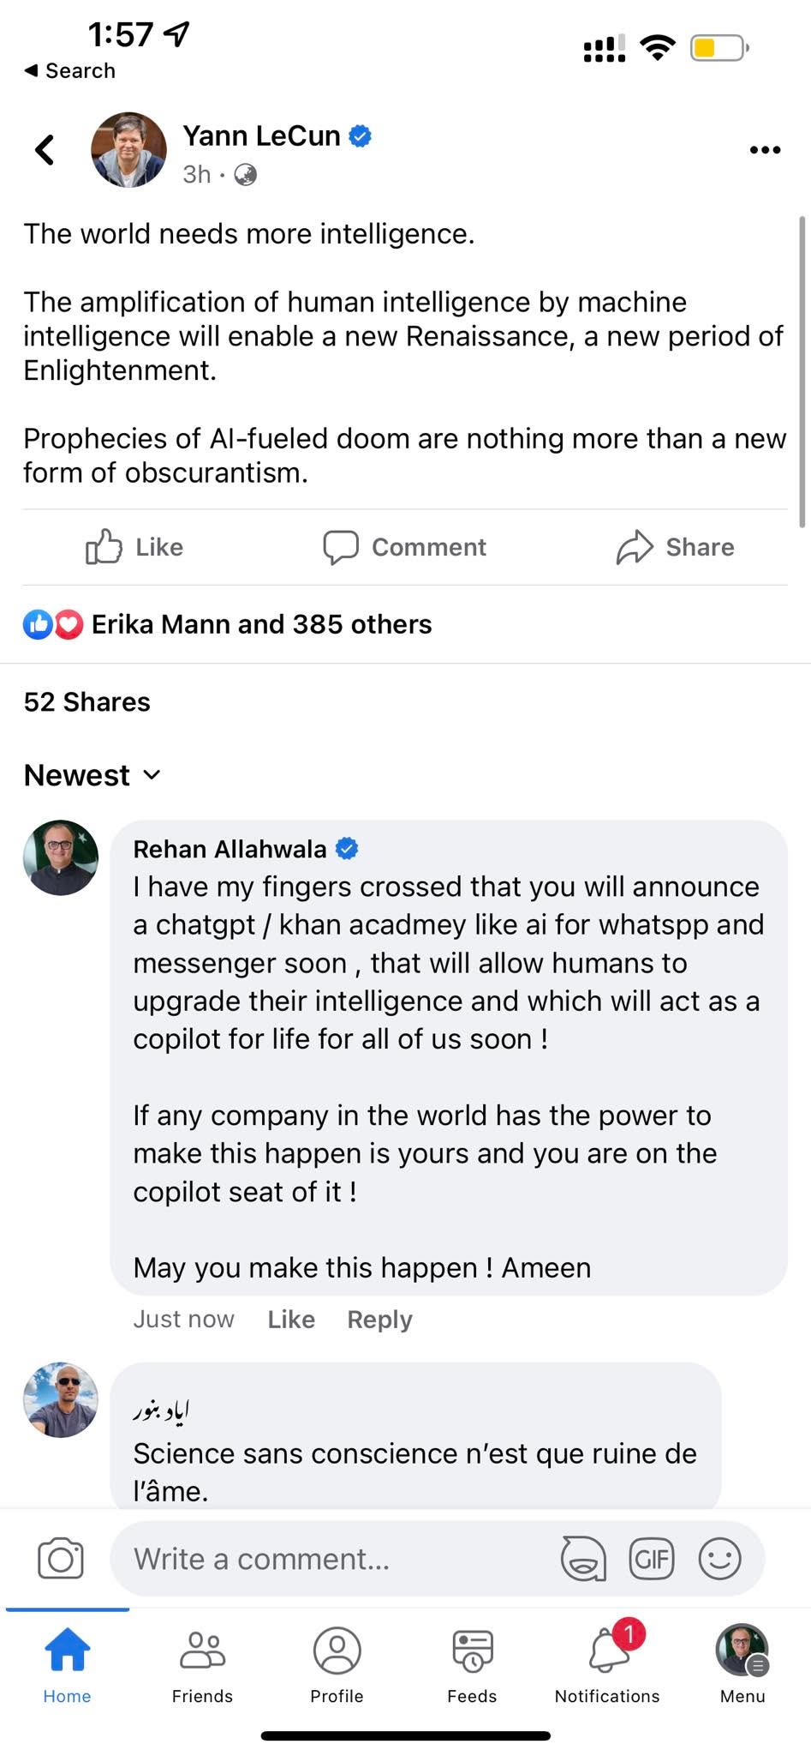Screen dimensions: 811x1756
Task: Open the Menu tab with profile picture
Action: (742, 1662)
